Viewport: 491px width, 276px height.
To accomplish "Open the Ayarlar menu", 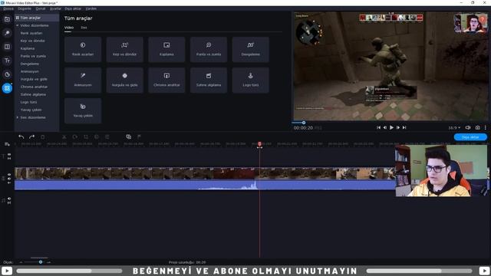I will [55, 8].
